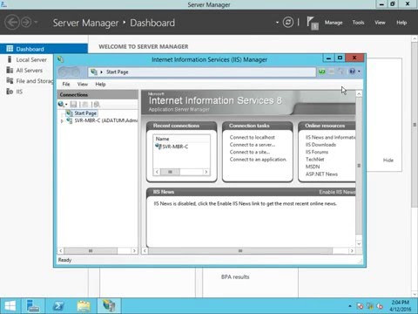Click the Recent connections right scroll arrow
This screenshot has height=314, width=418.
[x=206, y=172]
